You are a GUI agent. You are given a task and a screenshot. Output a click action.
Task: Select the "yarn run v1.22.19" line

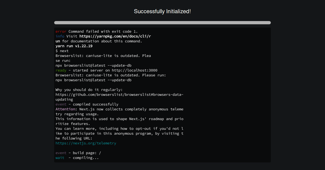(74, 46)
